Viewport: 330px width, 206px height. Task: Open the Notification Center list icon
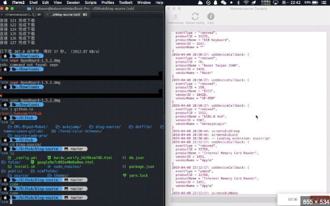324,2
